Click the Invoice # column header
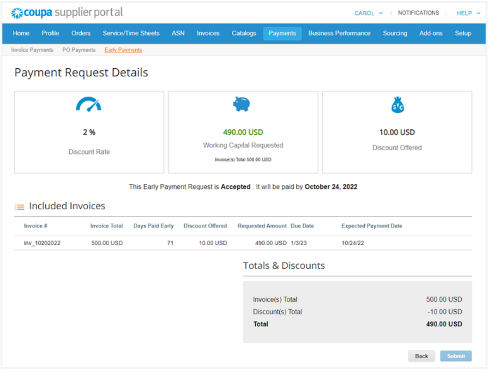 click(36, 226)
